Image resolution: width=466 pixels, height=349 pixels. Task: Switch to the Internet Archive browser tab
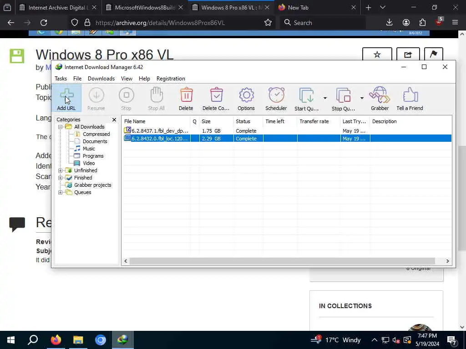[x=58, y=8]
